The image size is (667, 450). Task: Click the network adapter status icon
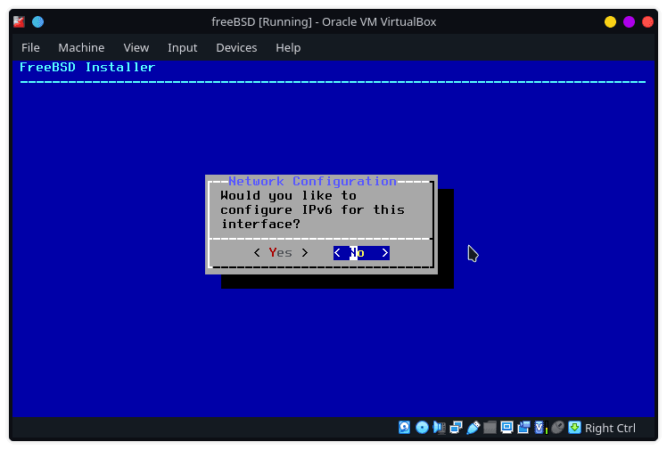[456, 427]
